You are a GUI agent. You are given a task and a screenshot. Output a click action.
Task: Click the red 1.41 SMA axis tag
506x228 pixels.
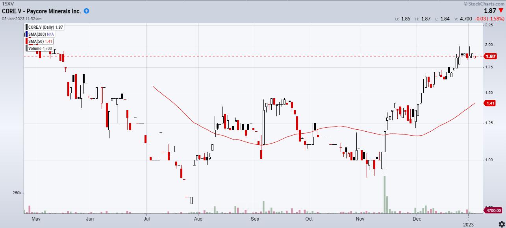point(490,103)
